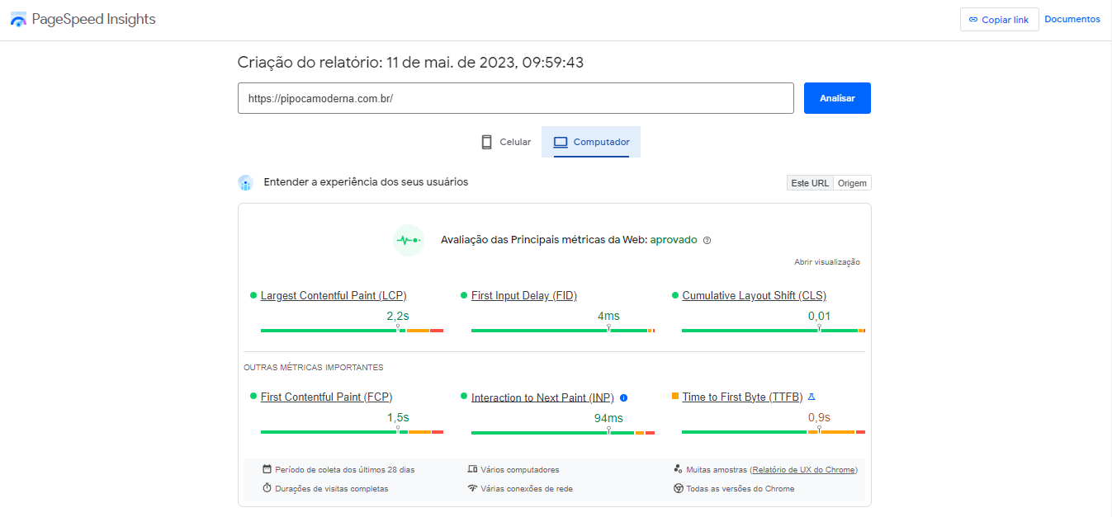Open Interaction to Next Paint (INP) link
Viewport: 1112px width, 517px height.
(x=542, y=397)
